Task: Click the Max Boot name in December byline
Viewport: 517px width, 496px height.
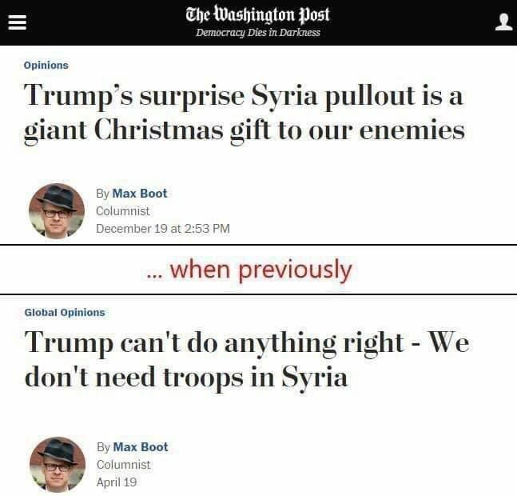Action: pos(140,194)
